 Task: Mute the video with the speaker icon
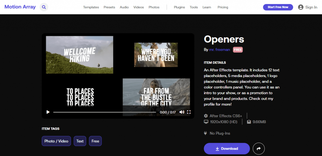182,112
